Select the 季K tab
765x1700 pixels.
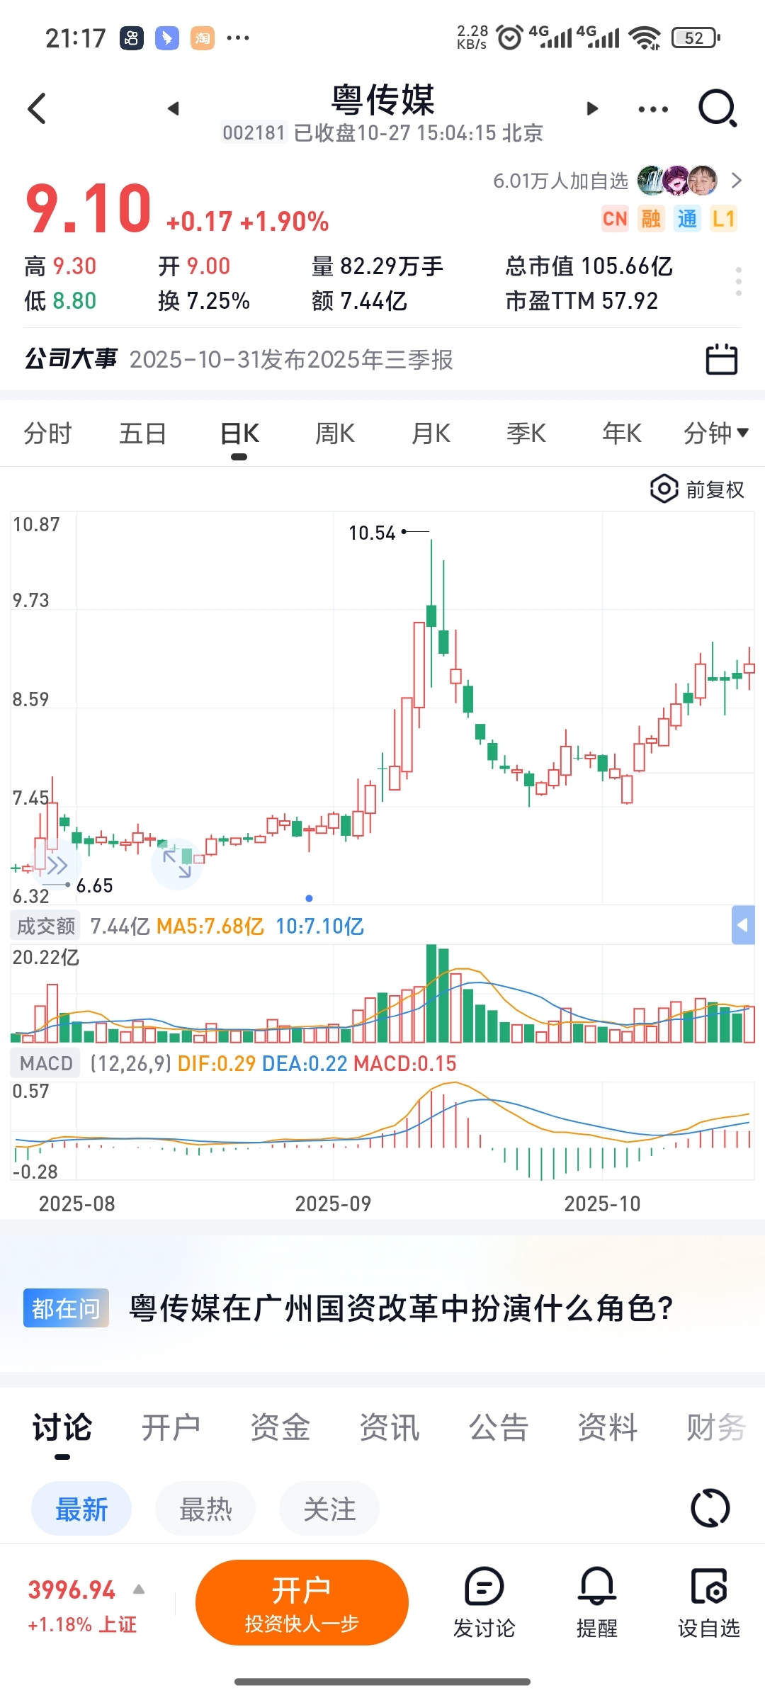526,433
